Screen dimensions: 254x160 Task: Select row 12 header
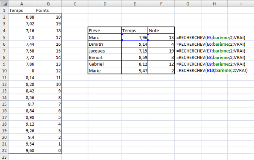[x=4, y=84]
